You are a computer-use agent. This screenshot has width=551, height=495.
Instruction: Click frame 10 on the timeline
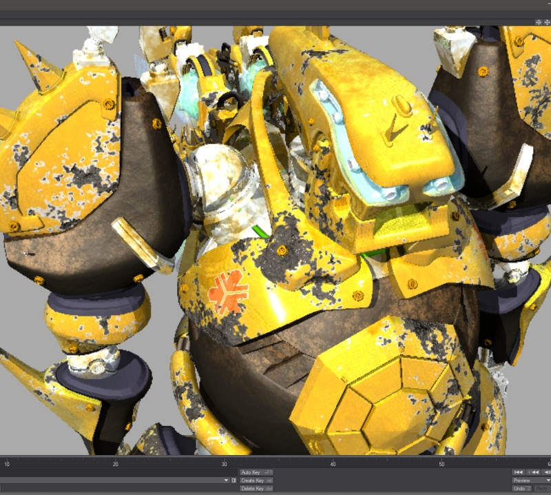7,463
